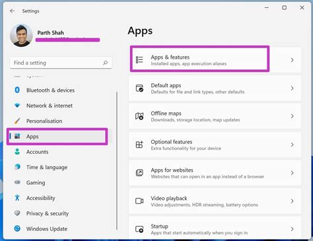Click Parth Shah profile picture

21,36
